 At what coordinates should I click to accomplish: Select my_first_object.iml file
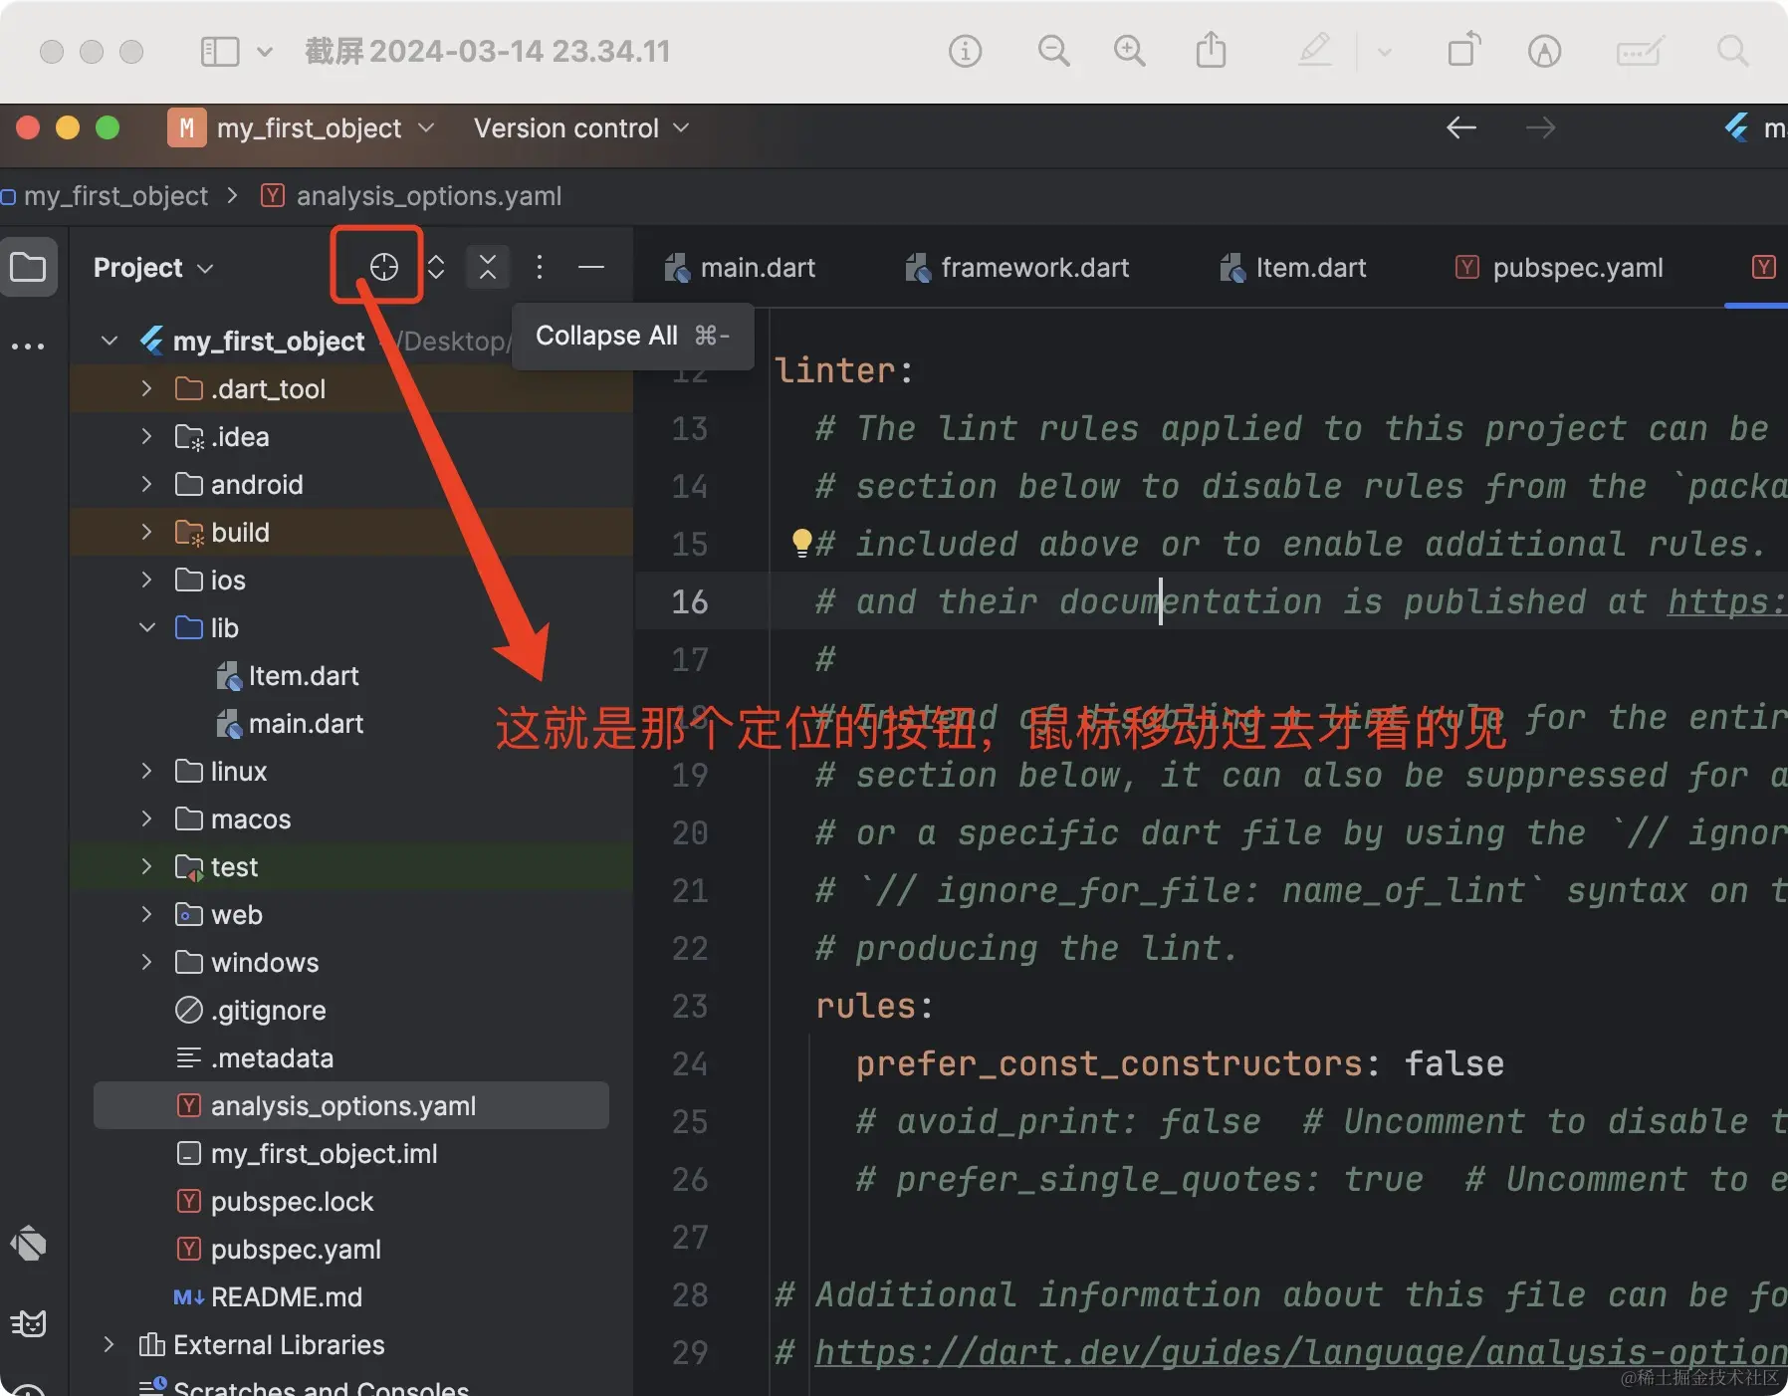[x=324, y=1154]
